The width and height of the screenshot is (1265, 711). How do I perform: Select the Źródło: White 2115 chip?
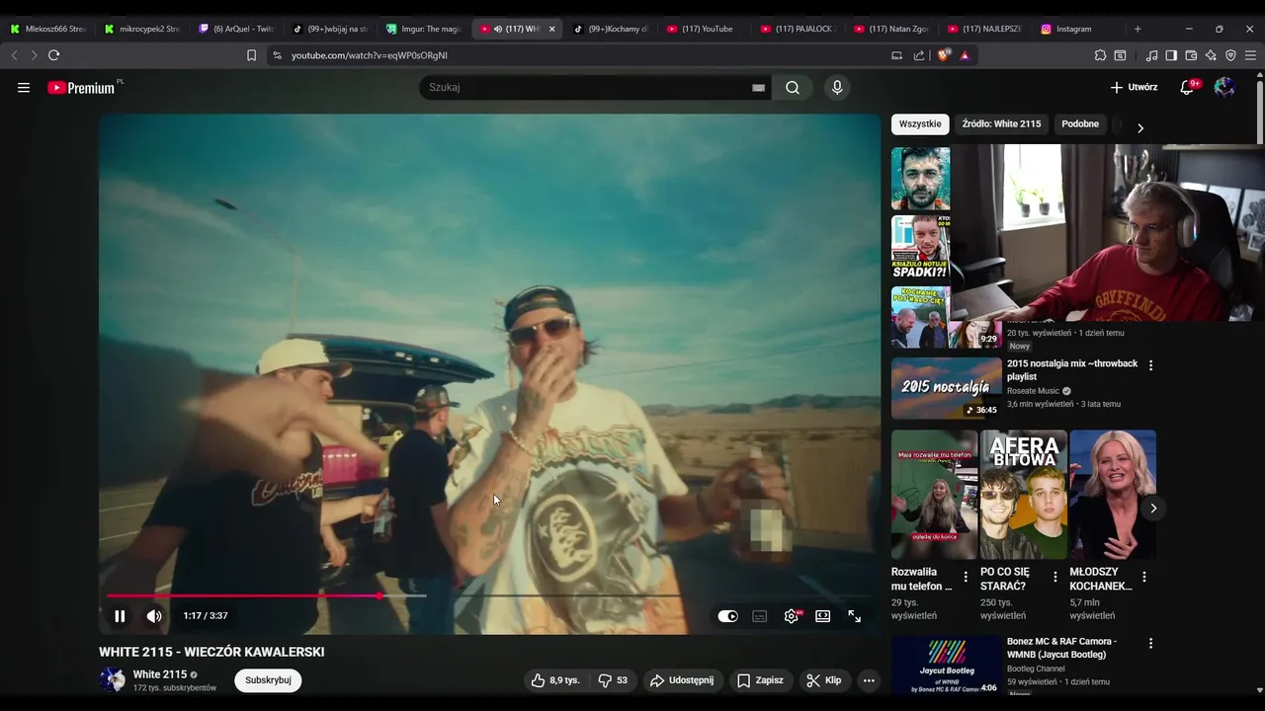click(1001, 124)
